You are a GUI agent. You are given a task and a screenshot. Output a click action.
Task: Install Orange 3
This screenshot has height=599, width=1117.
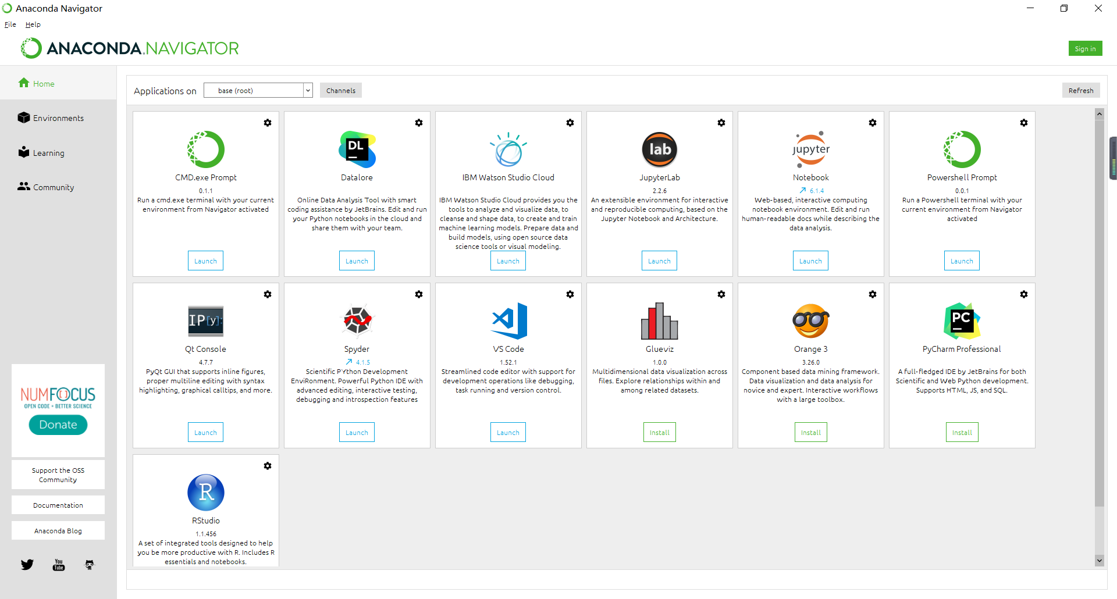[x=811, y=432]
